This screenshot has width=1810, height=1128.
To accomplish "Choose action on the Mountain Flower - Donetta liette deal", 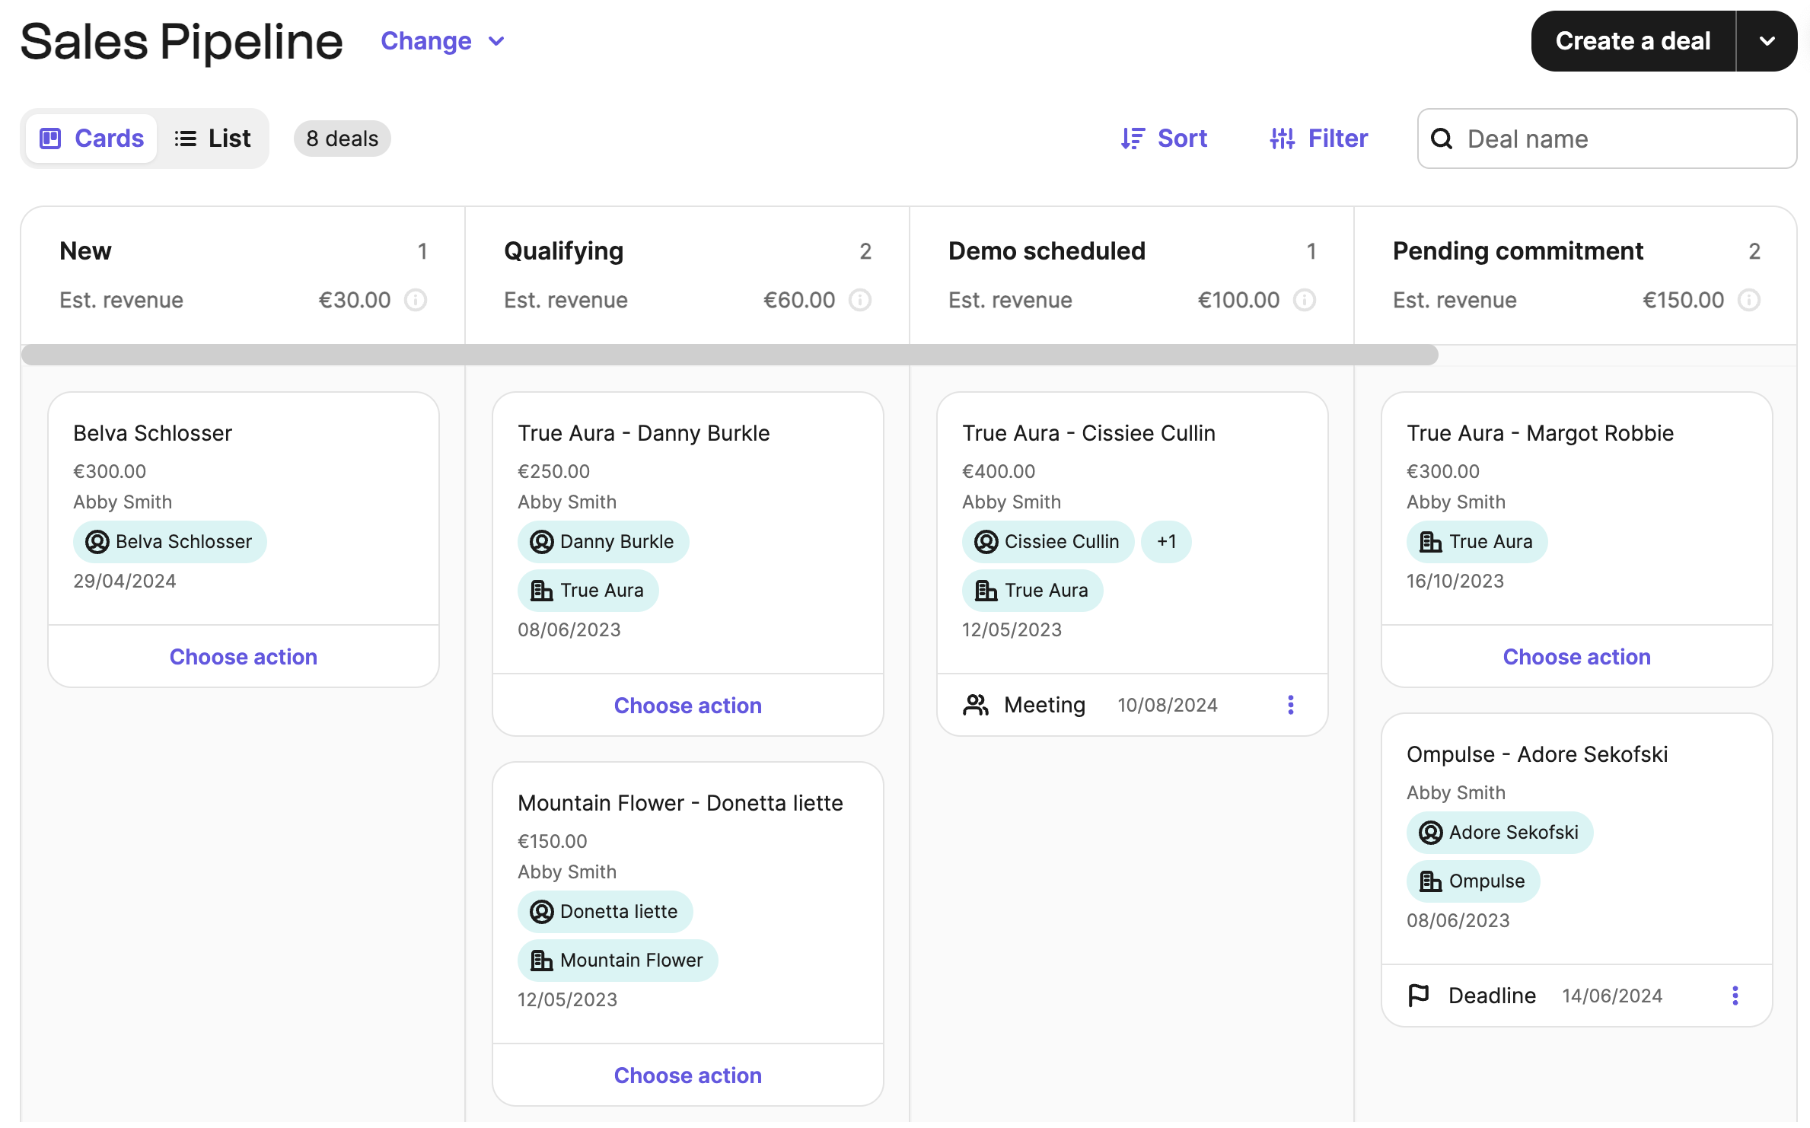I will pos(688,1075).
